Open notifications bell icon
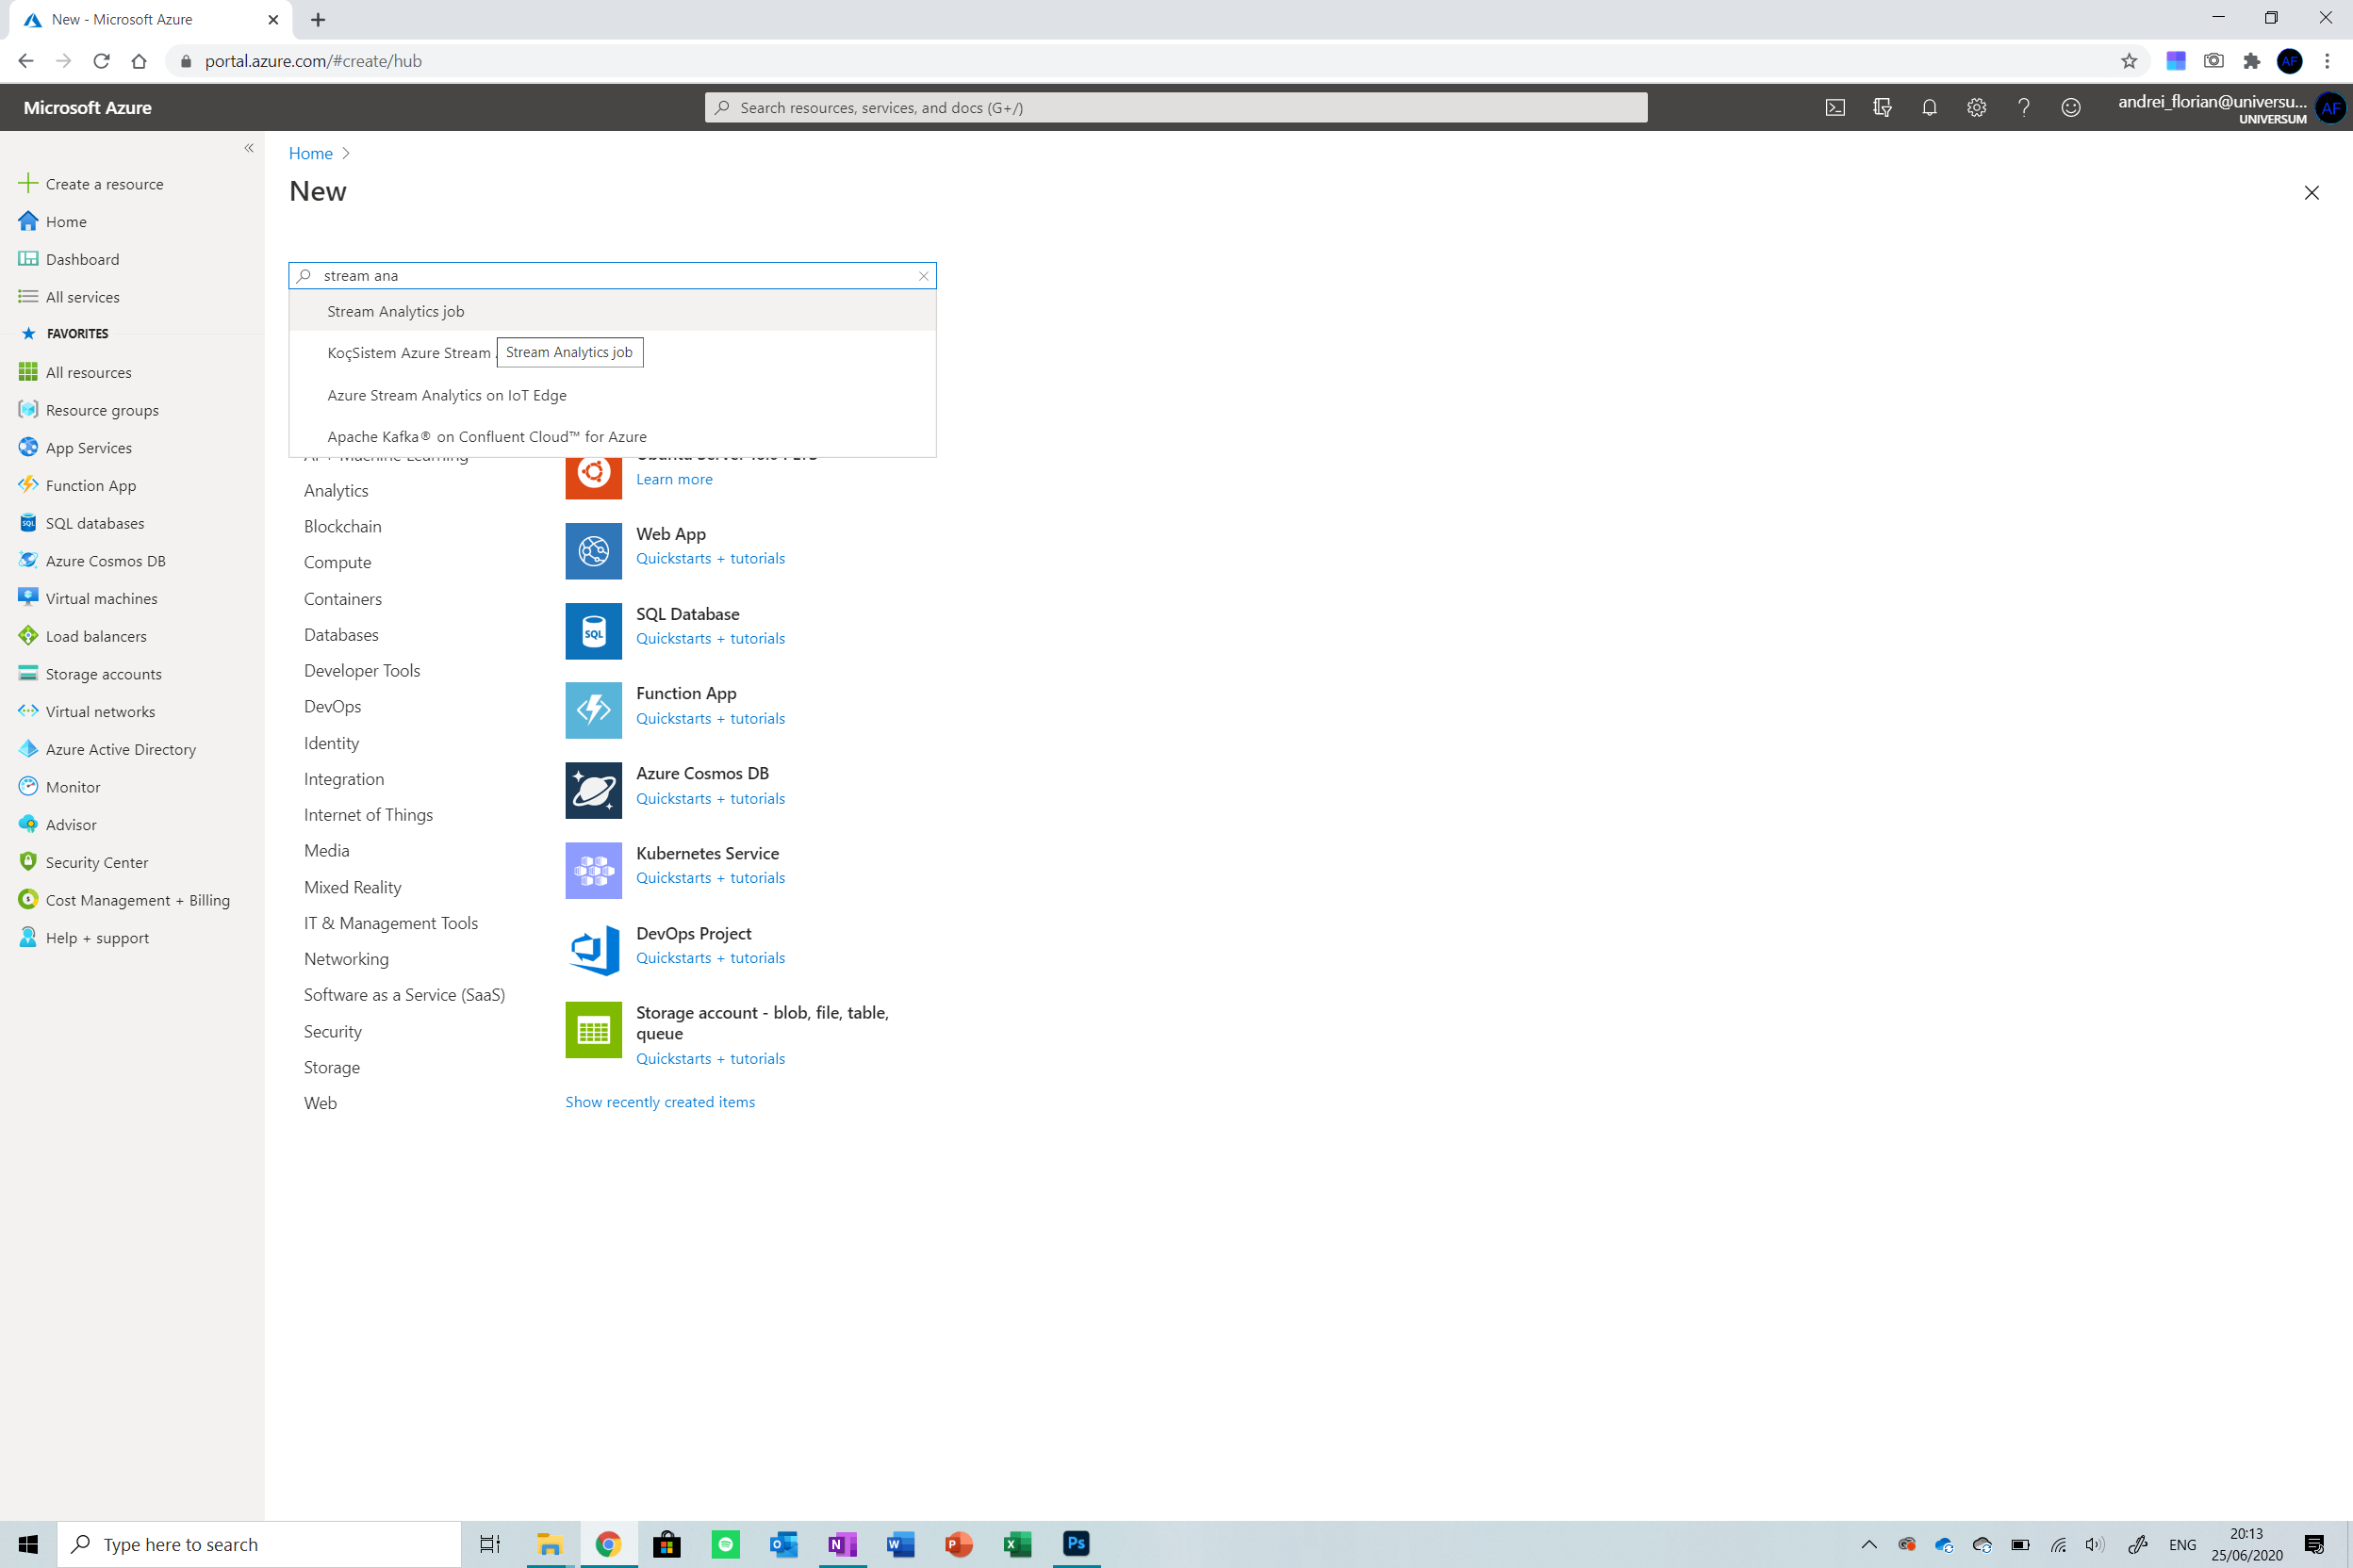The height and width of the screenshot is (1568, 2353). (1929, 107)
